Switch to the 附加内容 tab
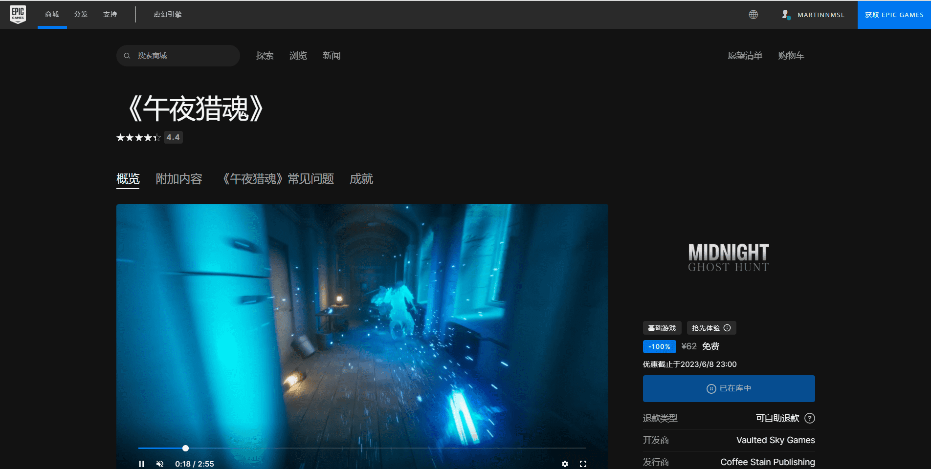931x469 pixels. tap(179, 179)
